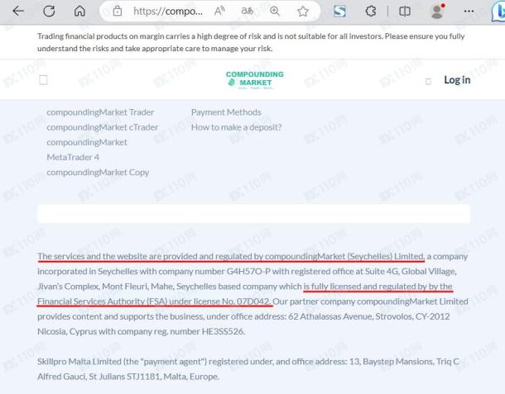The image size is (505, 394).
Task: Open the compoundingMarket Copy link
Action: coord(98,173)
